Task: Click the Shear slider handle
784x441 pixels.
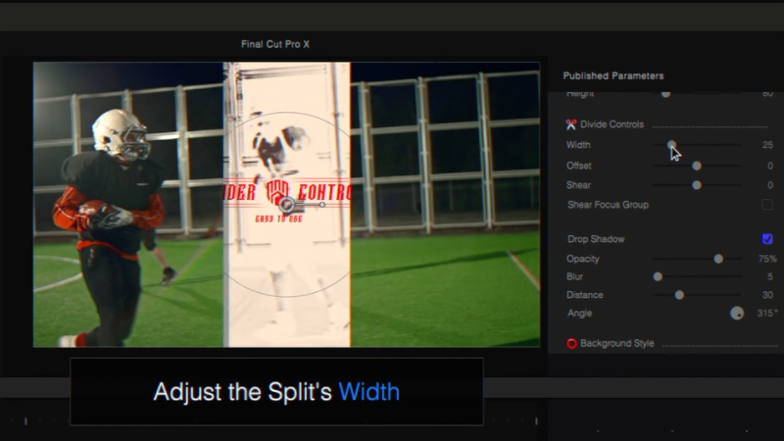Action: tap(697, 185)
